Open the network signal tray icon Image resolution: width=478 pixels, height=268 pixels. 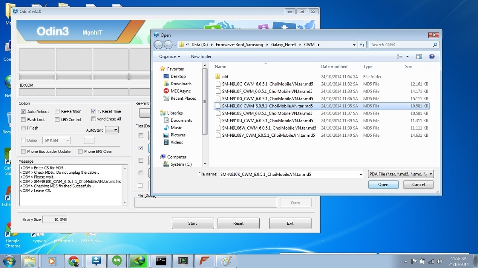pyautogui.click(x=431, y=261)
